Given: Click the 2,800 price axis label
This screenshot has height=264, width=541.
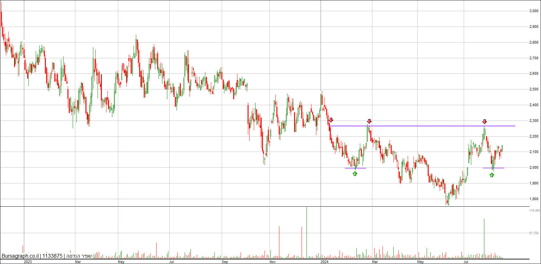Looking at the screenshot, I should tap(534, 42).
